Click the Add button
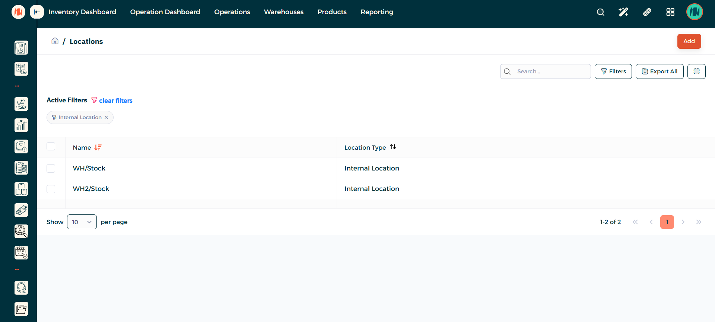Screen dimensions: 715x322 (689, 41)
